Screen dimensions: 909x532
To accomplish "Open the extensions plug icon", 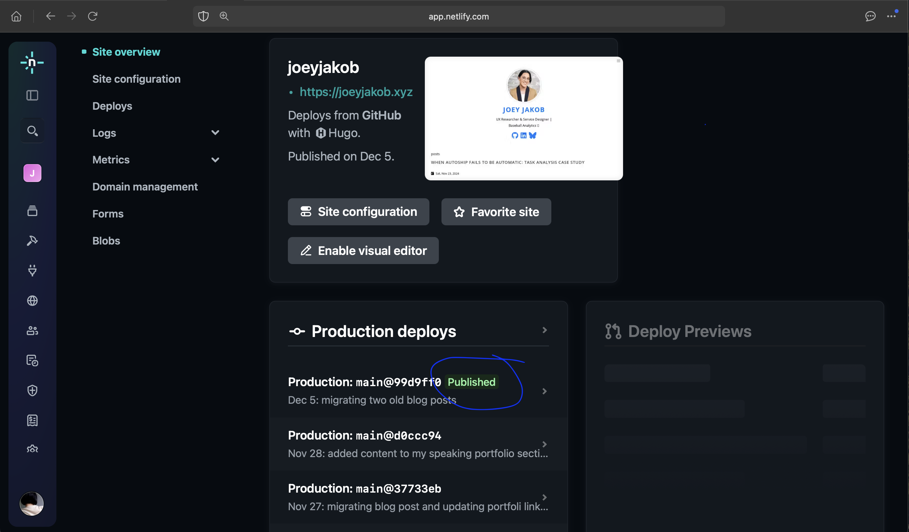I will tap(32, 271).
